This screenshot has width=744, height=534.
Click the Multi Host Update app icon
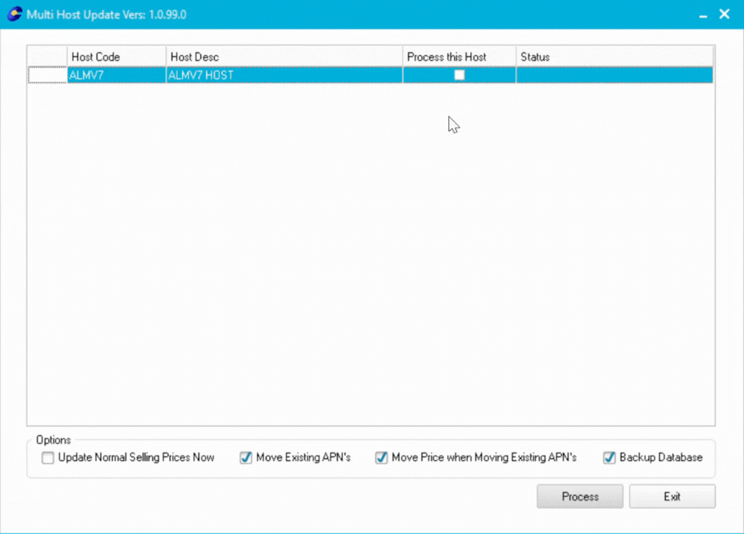14,14
